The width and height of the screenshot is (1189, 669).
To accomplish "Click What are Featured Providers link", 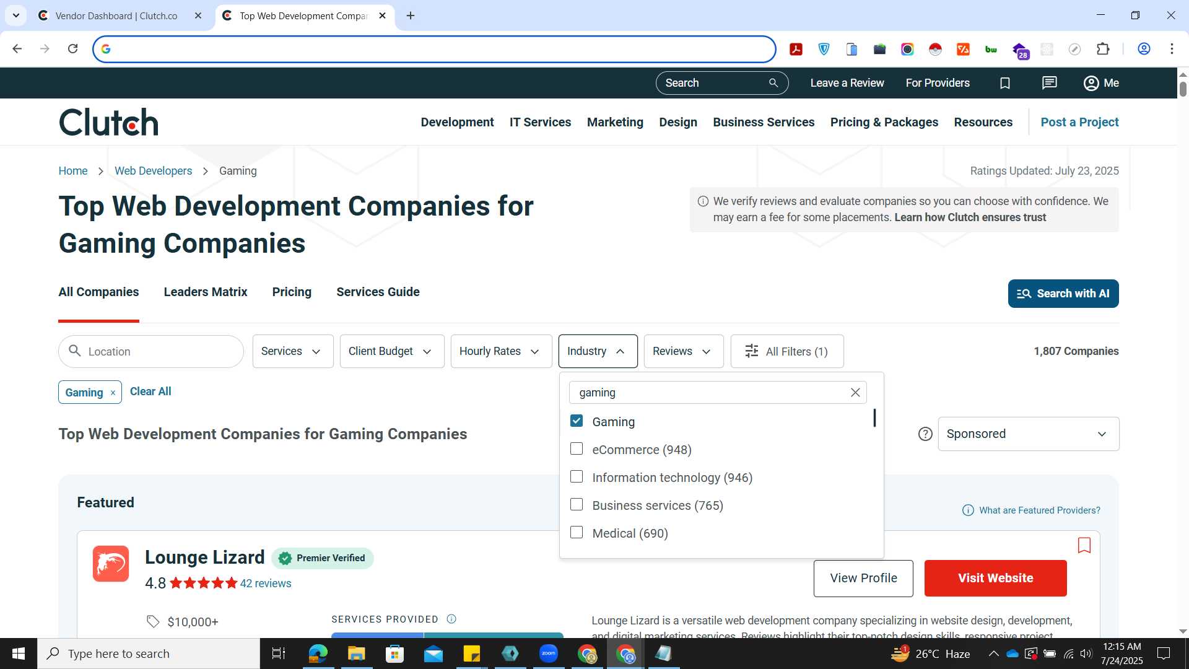I will coord(1039,510).
